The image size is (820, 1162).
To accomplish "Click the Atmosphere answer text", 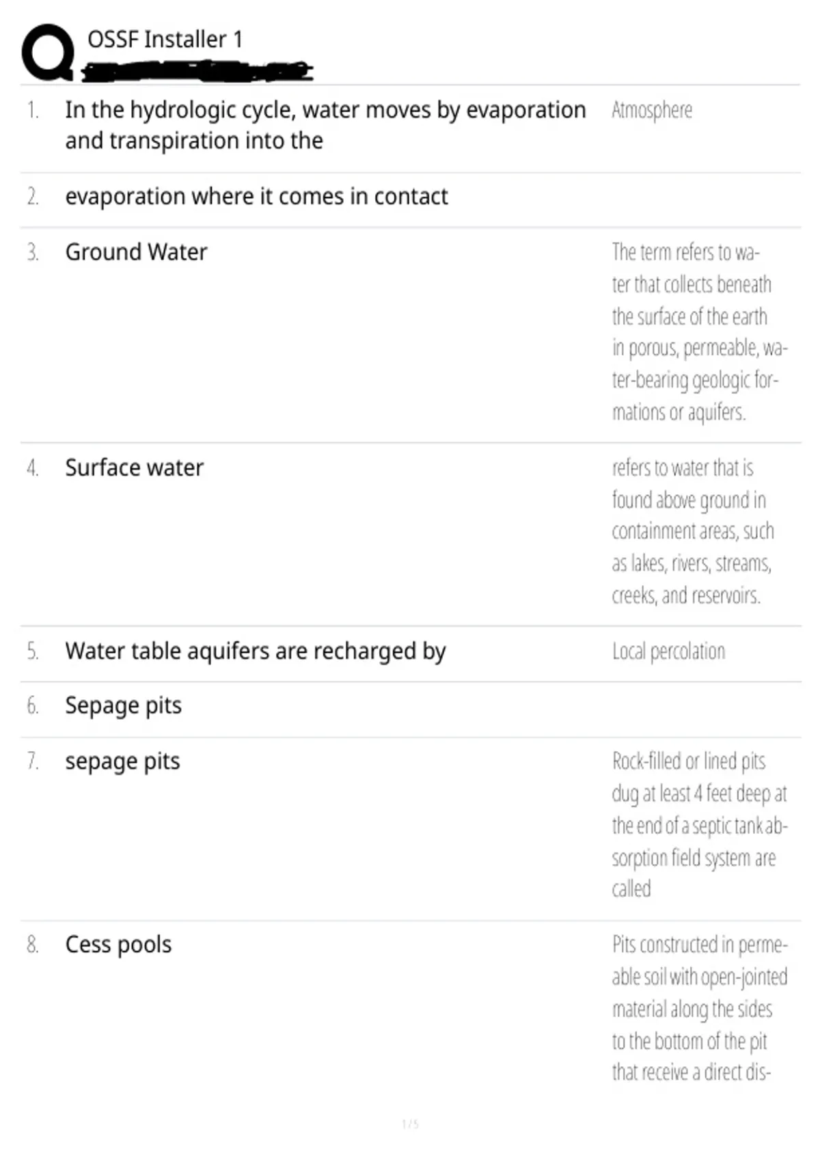I will point(652,110).
